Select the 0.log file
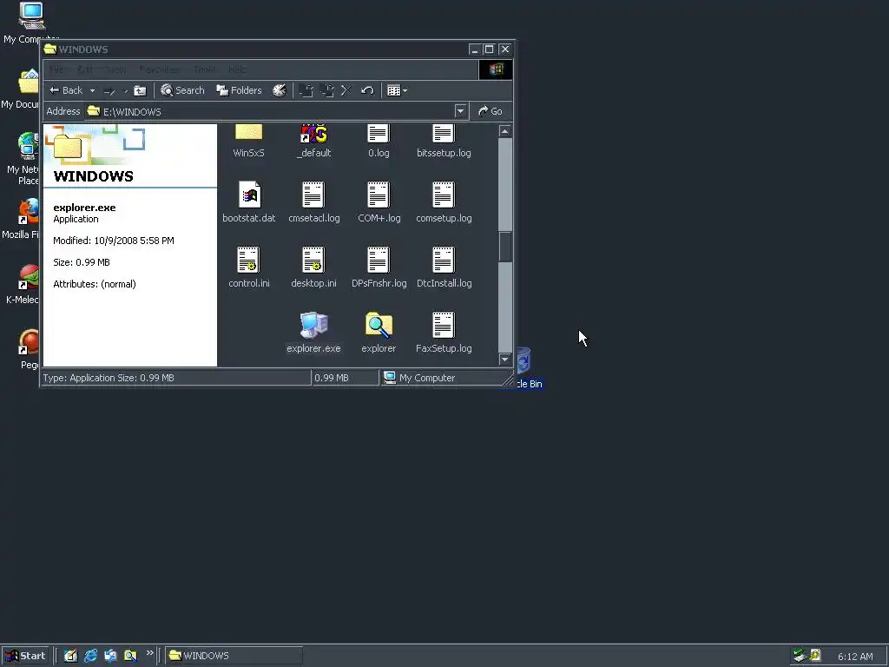Viewport: 889px width, 667px height. click(x=379, y=142)
